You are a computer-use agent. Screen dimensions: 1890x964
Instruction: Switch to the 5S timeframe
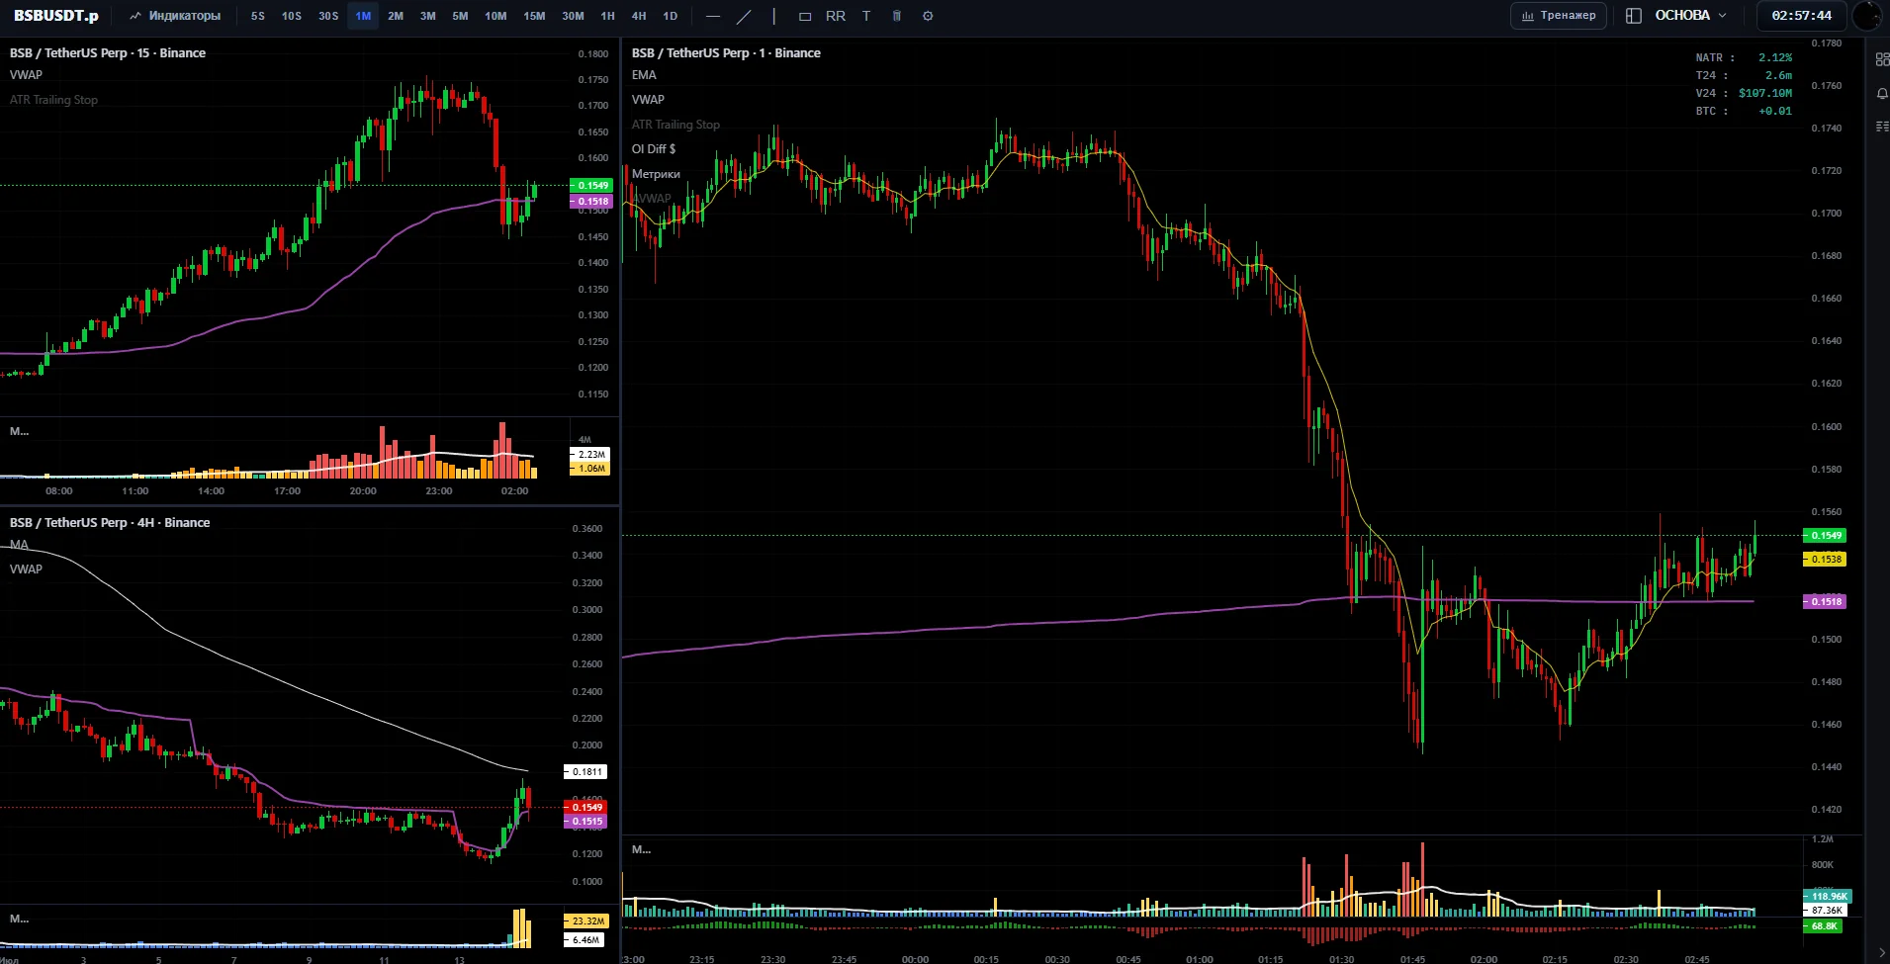pyautogui.click(x=258, y=16)
